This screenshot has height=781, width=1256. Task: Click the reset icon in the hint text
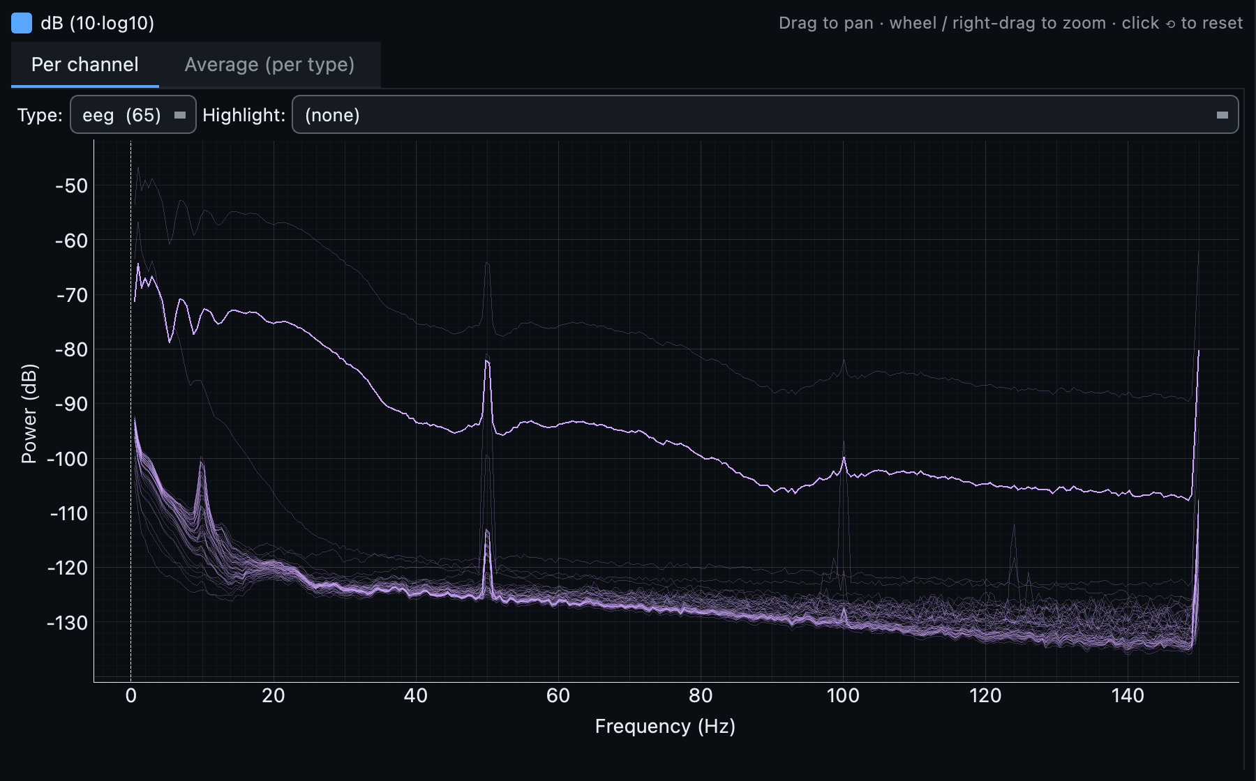[x=1170, y=24]
